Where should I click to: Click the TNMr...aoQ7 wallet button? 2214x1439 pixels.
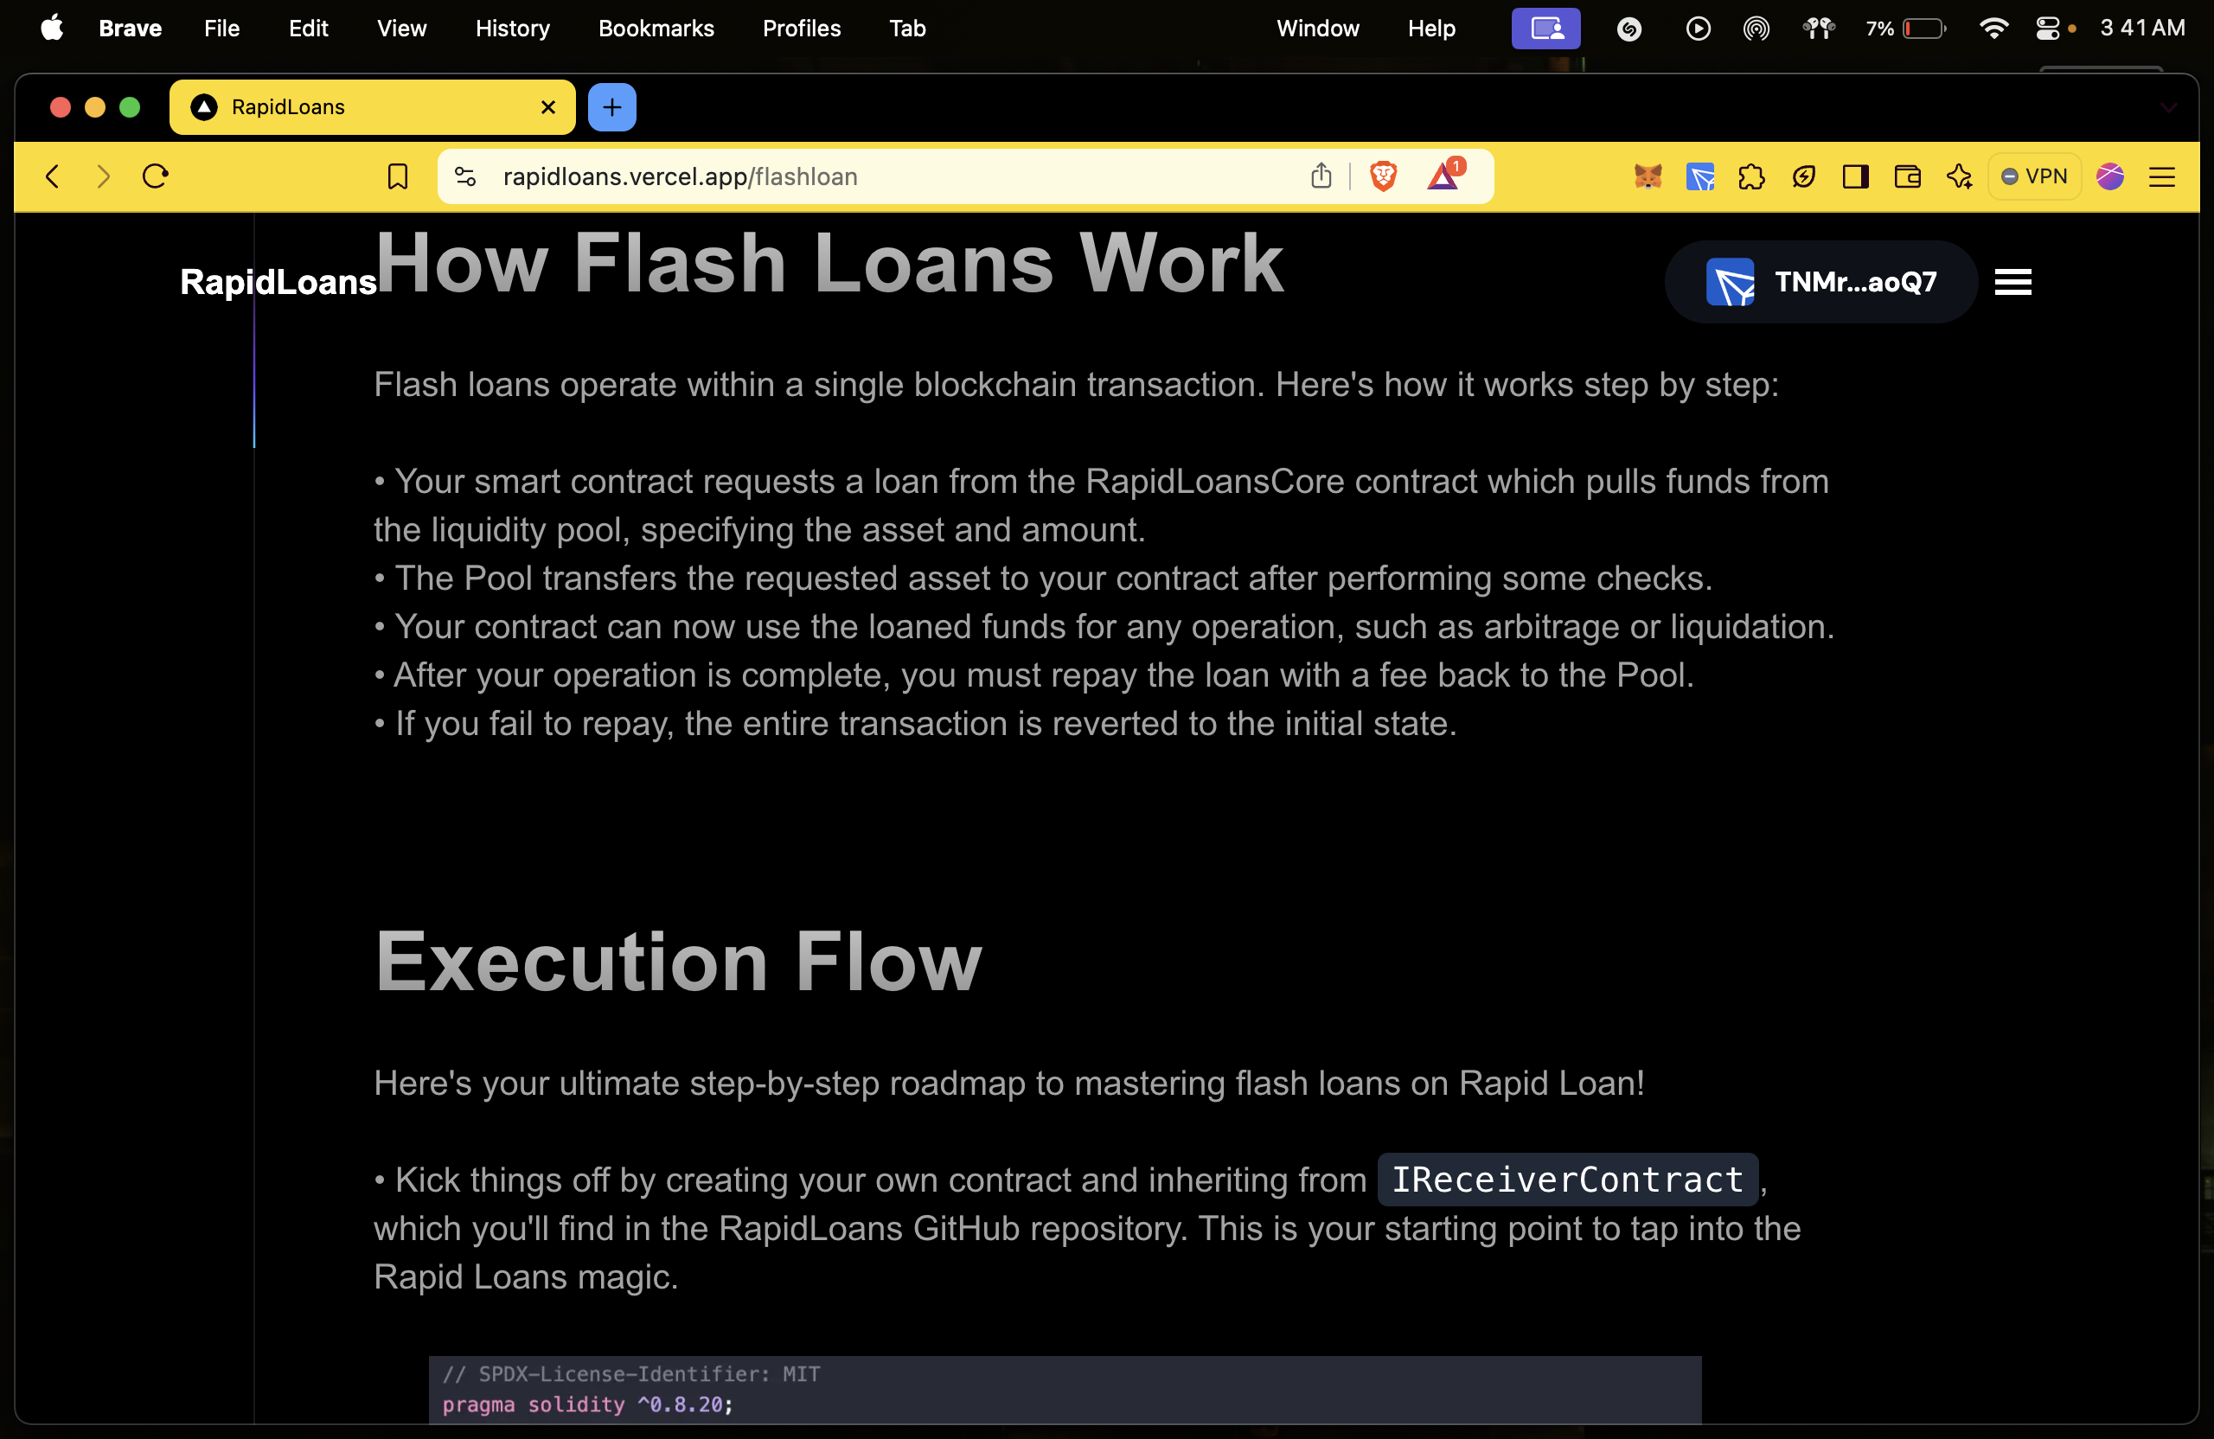coord(1820,282)
